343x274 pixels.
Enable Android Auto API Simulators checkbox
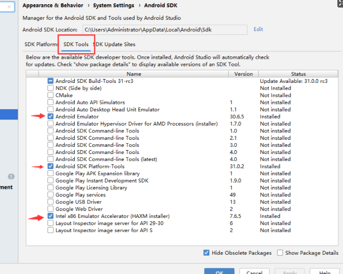pos(50,102)
